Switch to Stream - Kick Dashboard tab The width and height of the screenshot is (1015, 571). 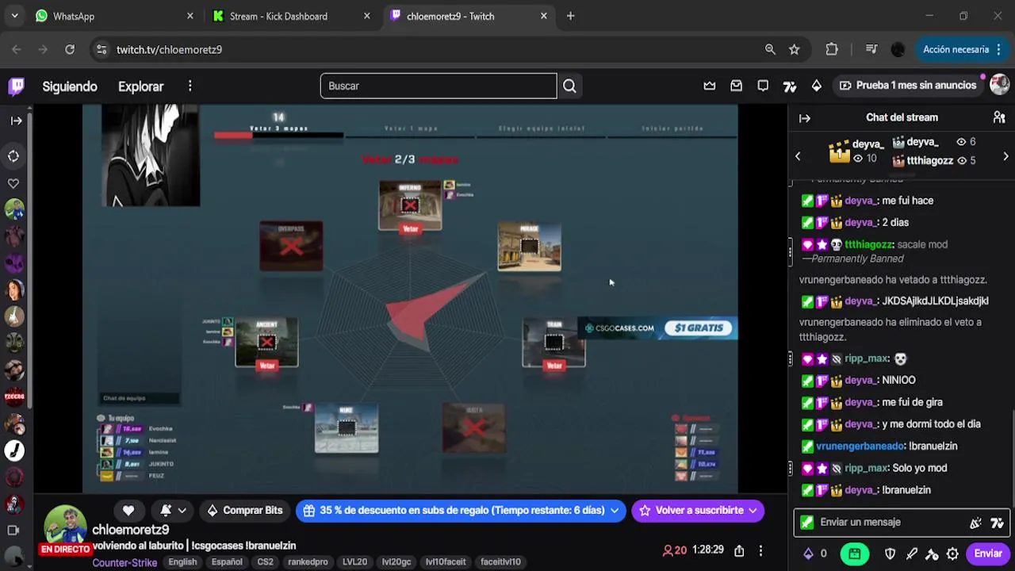[x=290, y=16]
